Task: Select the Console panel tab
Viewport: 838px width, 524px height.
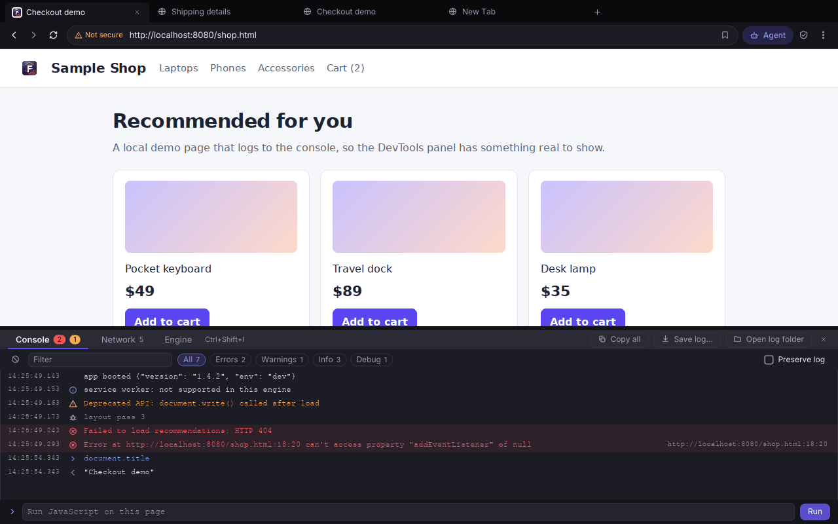Action: coord(48,339)
